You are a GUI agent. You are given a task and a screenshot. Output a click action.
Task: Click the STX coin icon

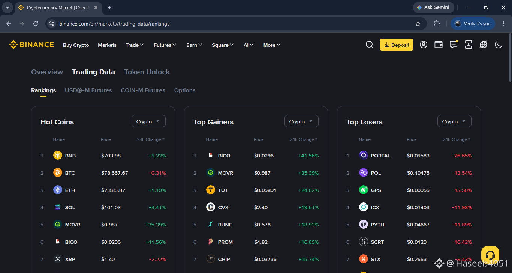(x=364, y=259)
